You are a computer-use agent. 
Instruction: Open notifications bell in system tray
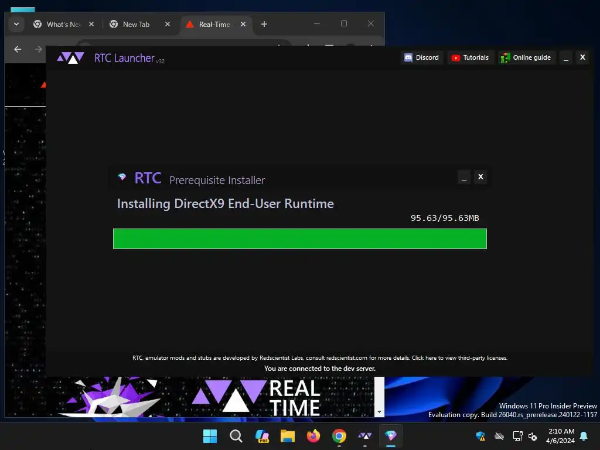coord(584,436)
